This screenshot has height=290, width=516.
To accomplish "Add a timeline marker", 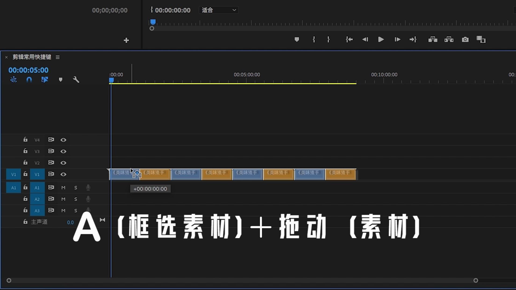I will (x=60, y=79).
